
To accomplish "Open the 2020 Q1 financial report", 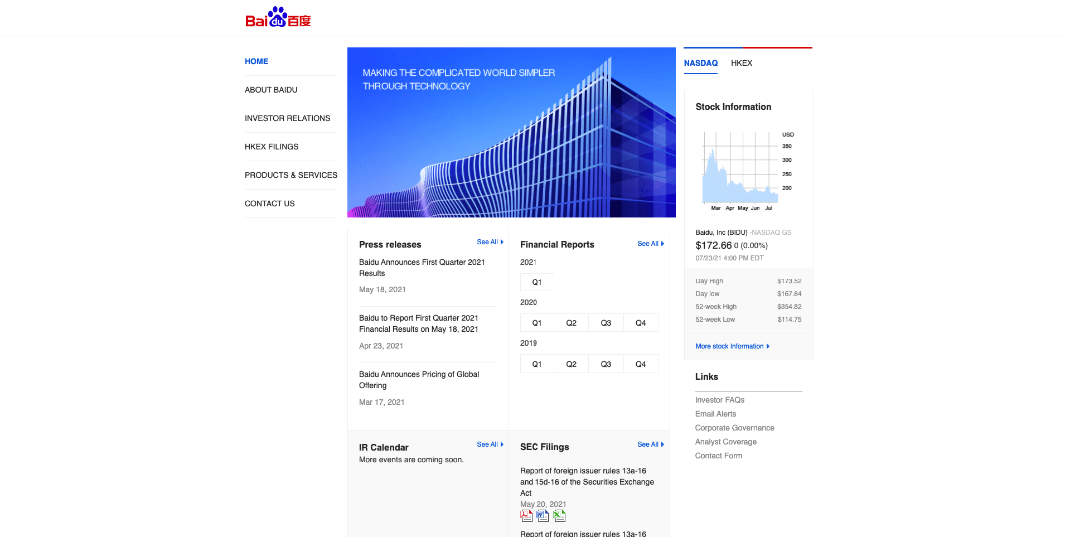I will 537,323.
